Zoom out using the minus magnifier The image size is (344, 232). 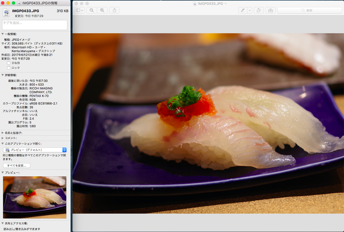tap(92, 10)
